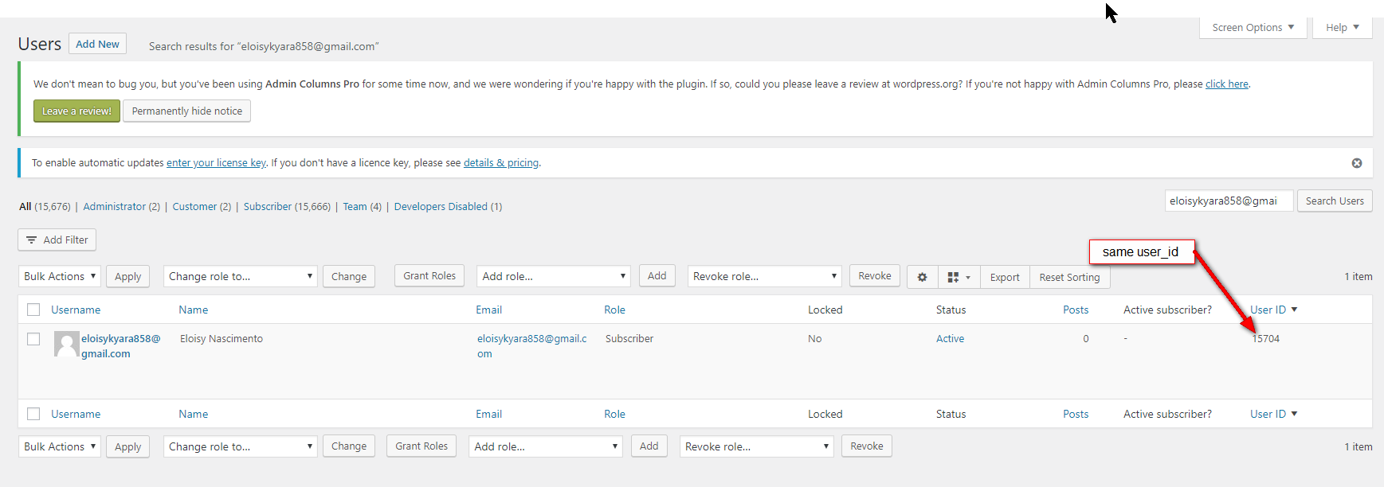Image resolution: width=1384 pixels, height=487 pixels.
Task: Click the 'enter your license key' link
Action: point(216,163)
